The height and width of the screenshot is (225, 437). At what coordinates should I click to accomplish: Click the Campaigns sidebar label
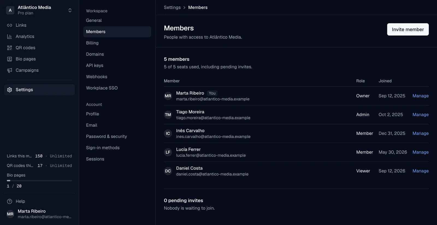click(x=27, y=70)
